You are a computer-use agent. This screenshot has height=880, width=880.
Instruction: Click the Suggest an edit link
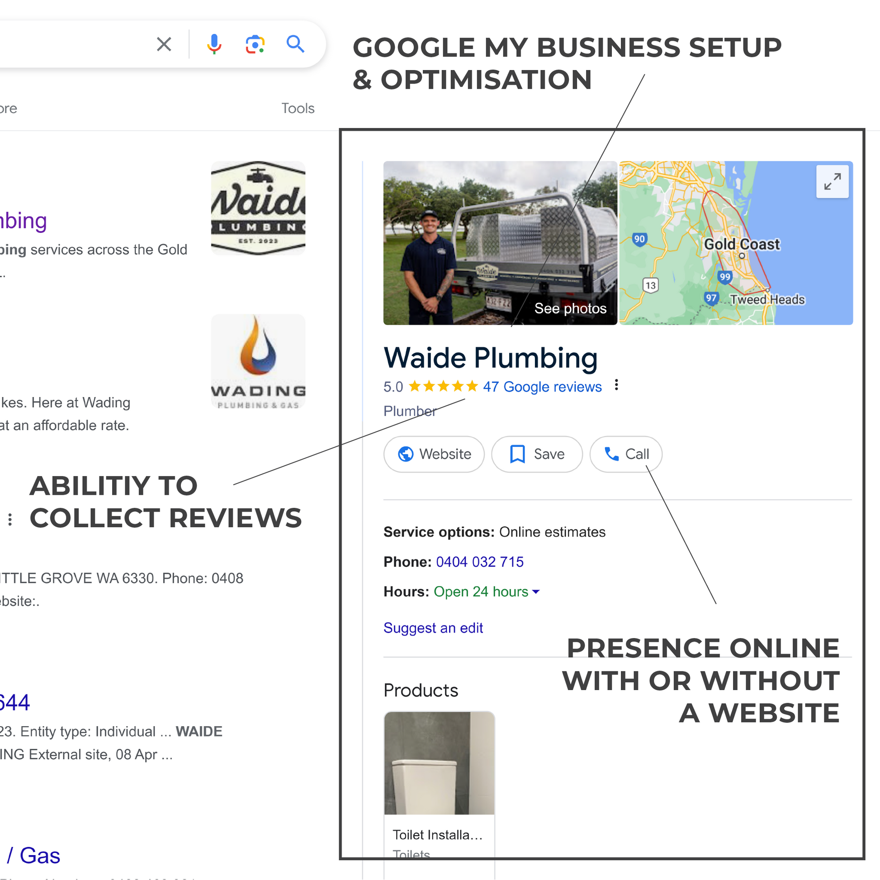(x=433, y=628)
